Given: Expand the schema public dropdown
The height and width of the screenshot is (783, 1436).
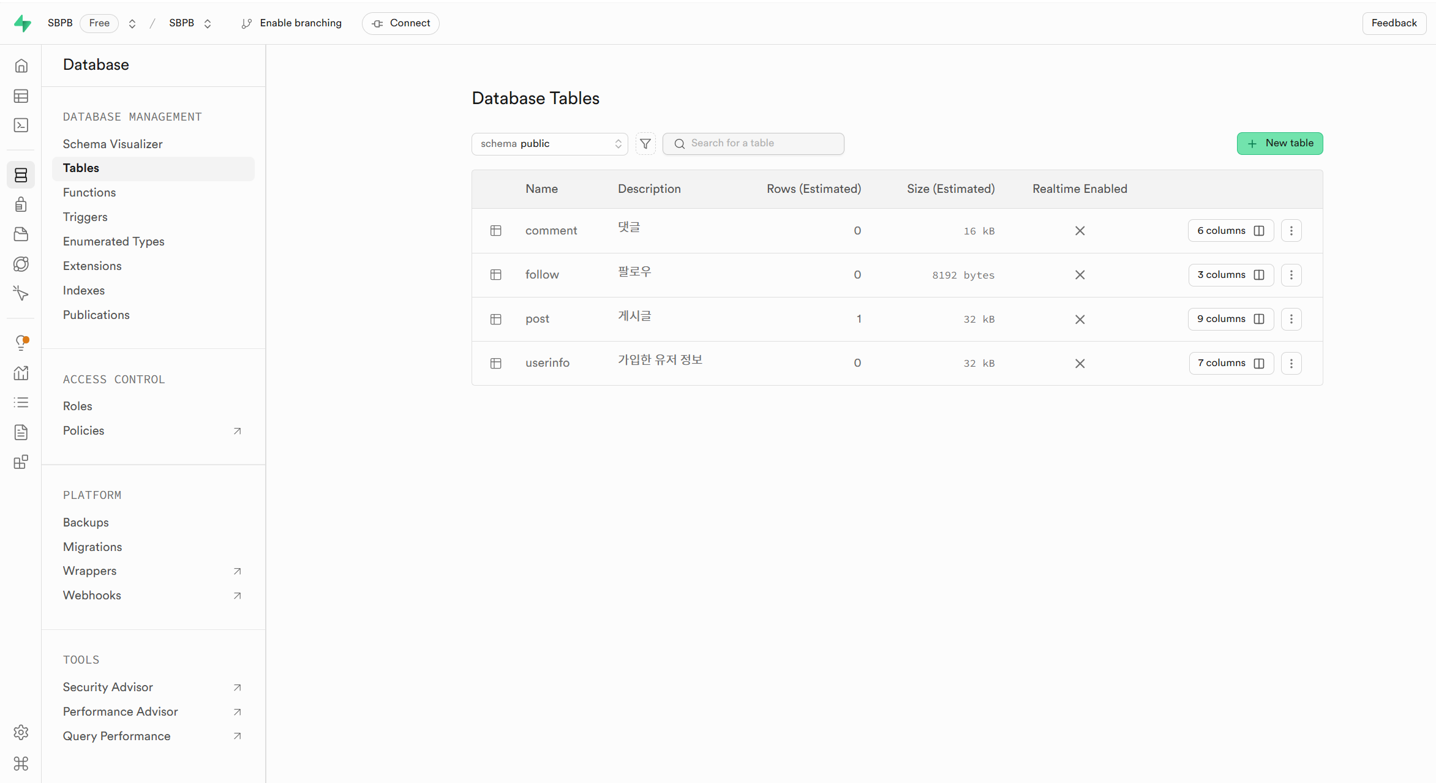Looking at the screenshot, I should (x=549, y=144).
